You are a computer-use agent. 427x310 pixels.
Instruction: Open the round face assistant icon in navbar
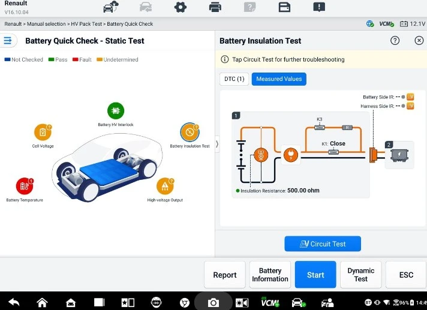coord(157,302)
